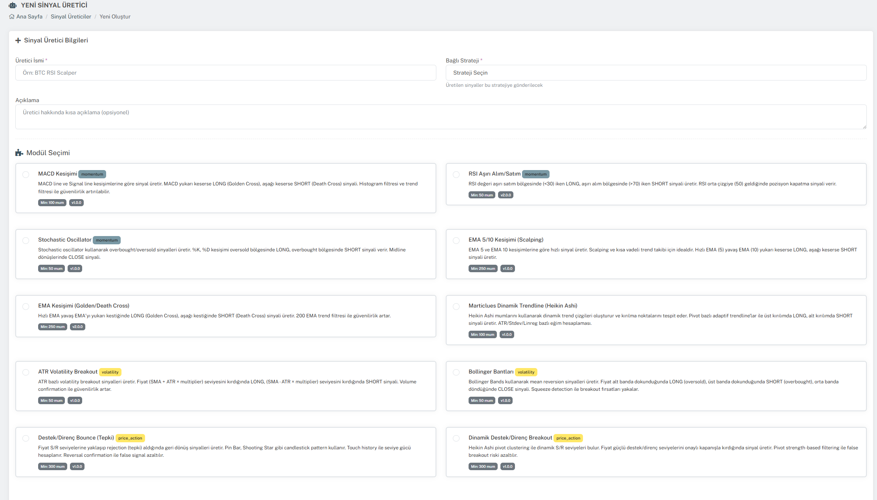Open the Bağlı Strateji dropdown
Screen dimensions: 877x500
click(656, 73)
